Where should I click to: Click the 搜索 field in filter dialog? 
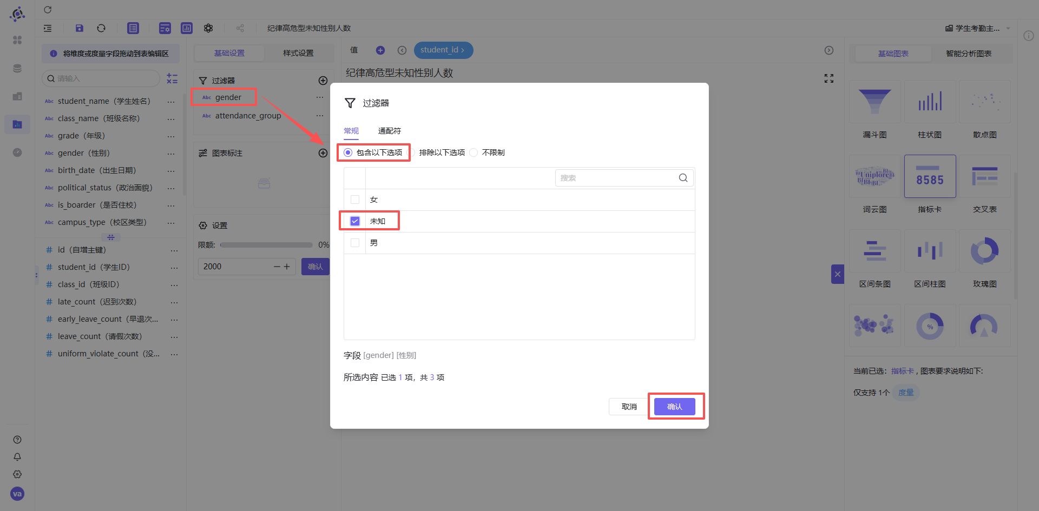617,178
